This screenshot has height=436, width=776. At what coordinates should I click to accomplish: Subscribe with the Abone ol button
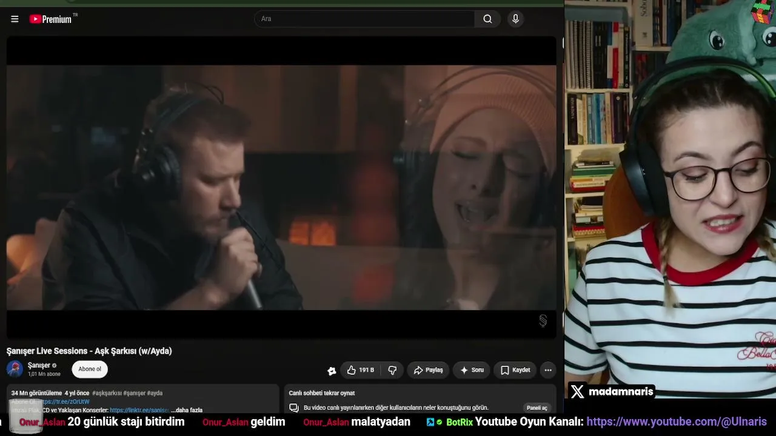tap(90, 369)
